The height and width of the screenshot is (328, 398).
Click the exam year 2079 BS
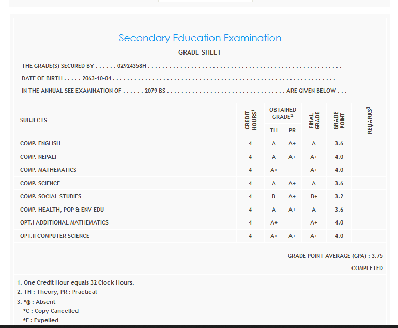(x=155, y=91)
